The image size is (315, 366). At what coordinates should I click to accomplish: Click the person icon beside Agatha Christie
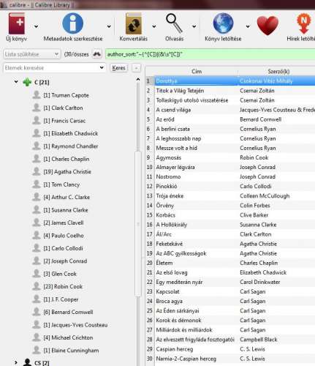click(37, 171)
